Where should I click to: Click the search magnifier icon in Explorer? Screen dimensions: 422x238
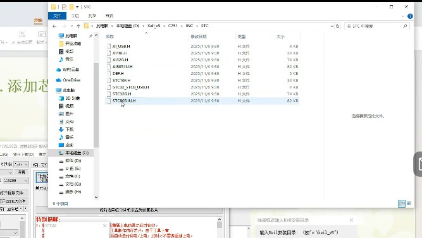(405, 26)
